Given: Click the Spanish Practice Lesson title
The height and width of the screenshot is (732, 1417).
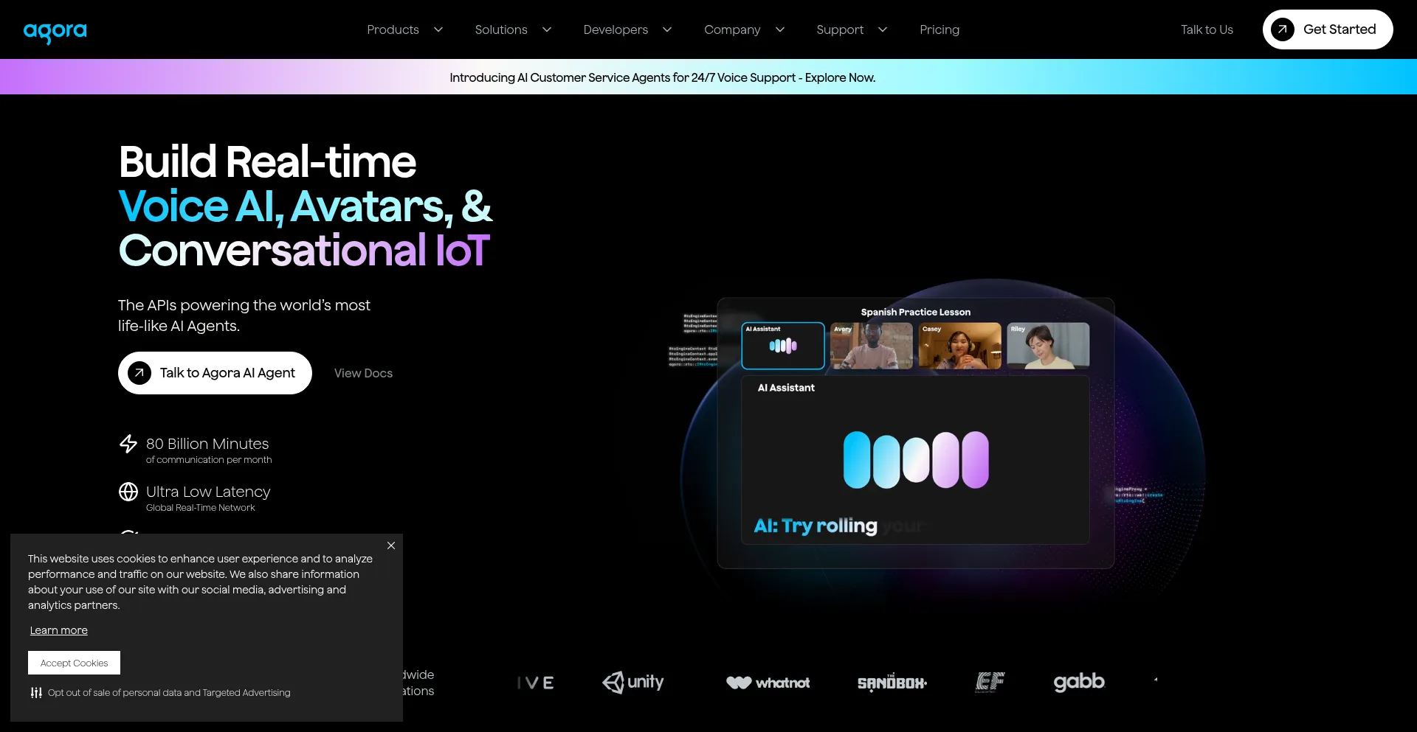Looking at the screenshot, I should 916,312.
